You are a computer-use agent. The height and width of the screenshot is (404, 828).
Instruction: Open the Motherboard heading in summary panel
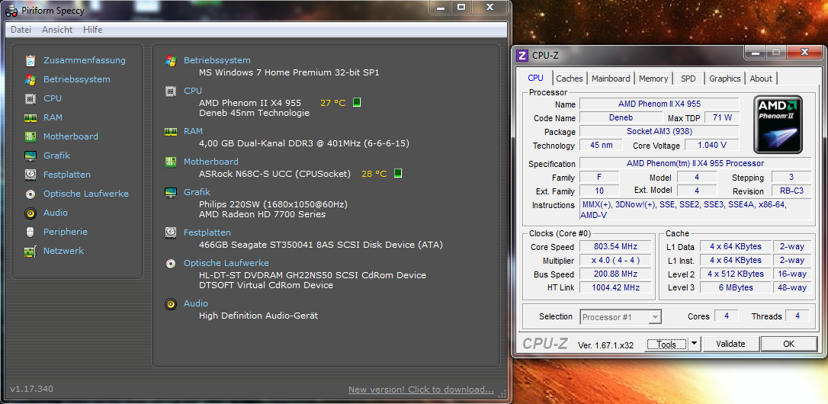click(210, 162)
